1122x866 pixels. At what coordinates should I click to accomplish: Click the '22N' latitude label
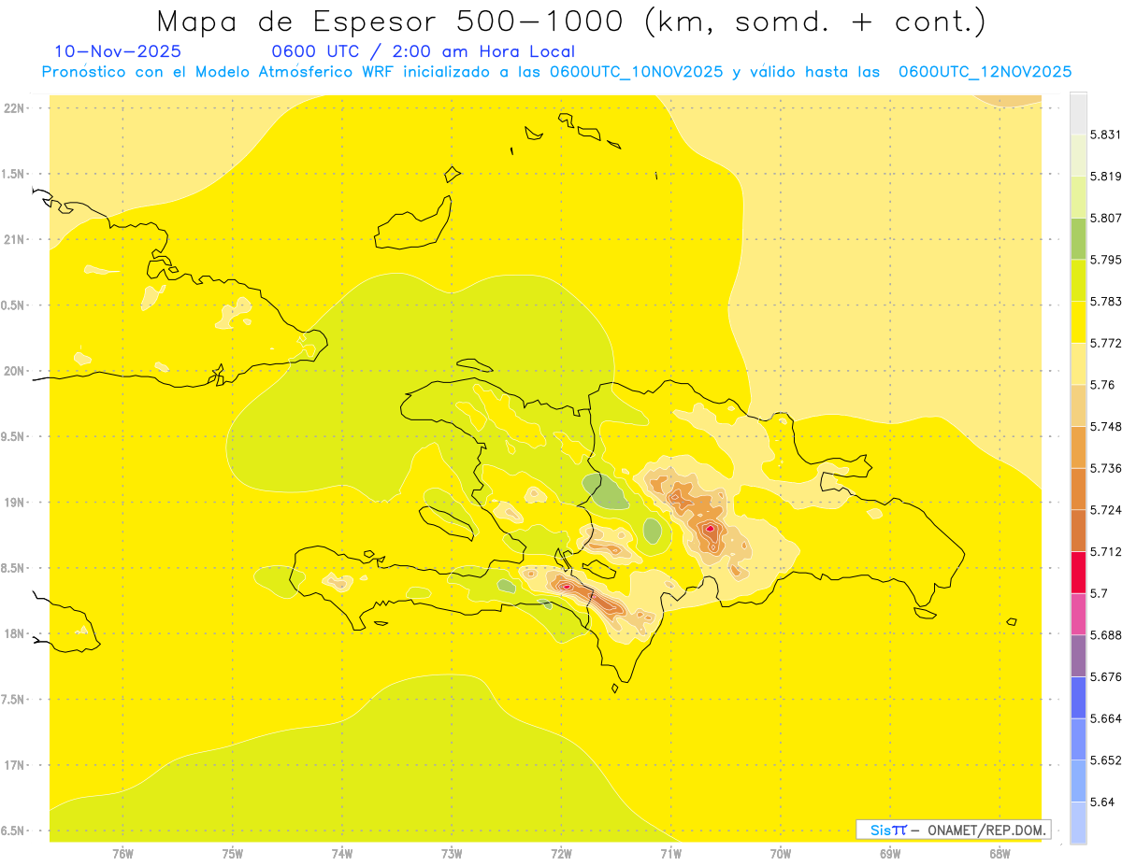14,108
